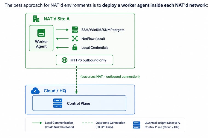Image resolution: width=208 pixels, height=138 pixels.
Task: Click the "NAT'd Site A" heading
Action: pyautogui.click(x=57, y=19)
